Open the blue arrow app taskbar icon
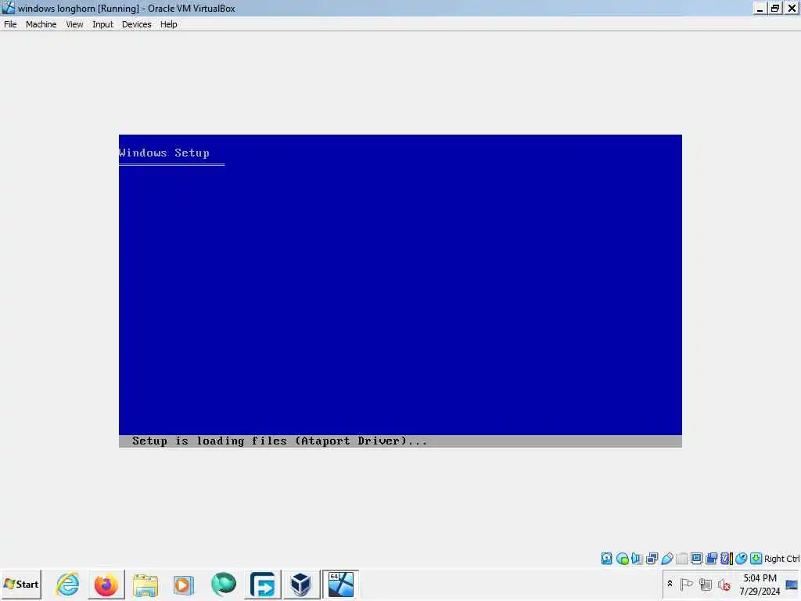Image resolution: width=801 pixels, height=601 pixels. tap(263, 585)
